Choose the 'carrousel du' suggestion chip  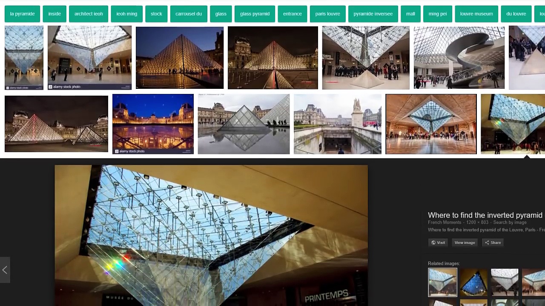[x=189, y=14]
